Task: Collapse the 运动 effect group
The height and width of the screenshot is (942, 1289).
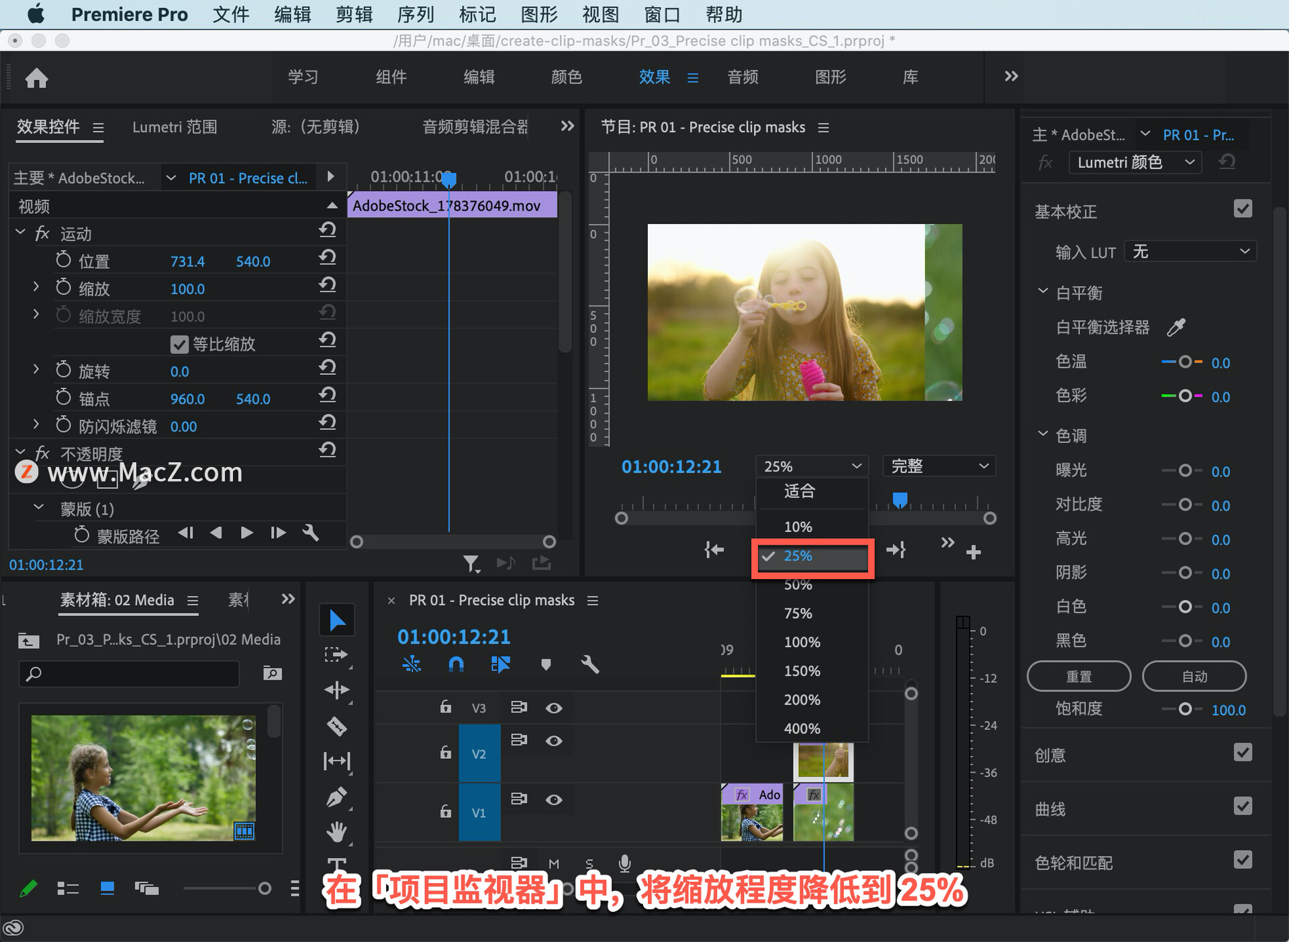Action: click(20, 232)
